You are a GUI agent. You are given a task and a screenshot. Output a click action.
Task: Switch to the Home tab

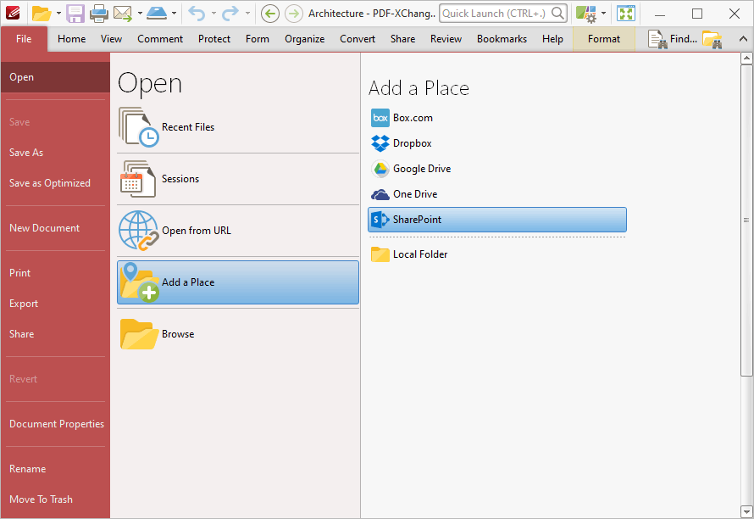tap(72, 39)
